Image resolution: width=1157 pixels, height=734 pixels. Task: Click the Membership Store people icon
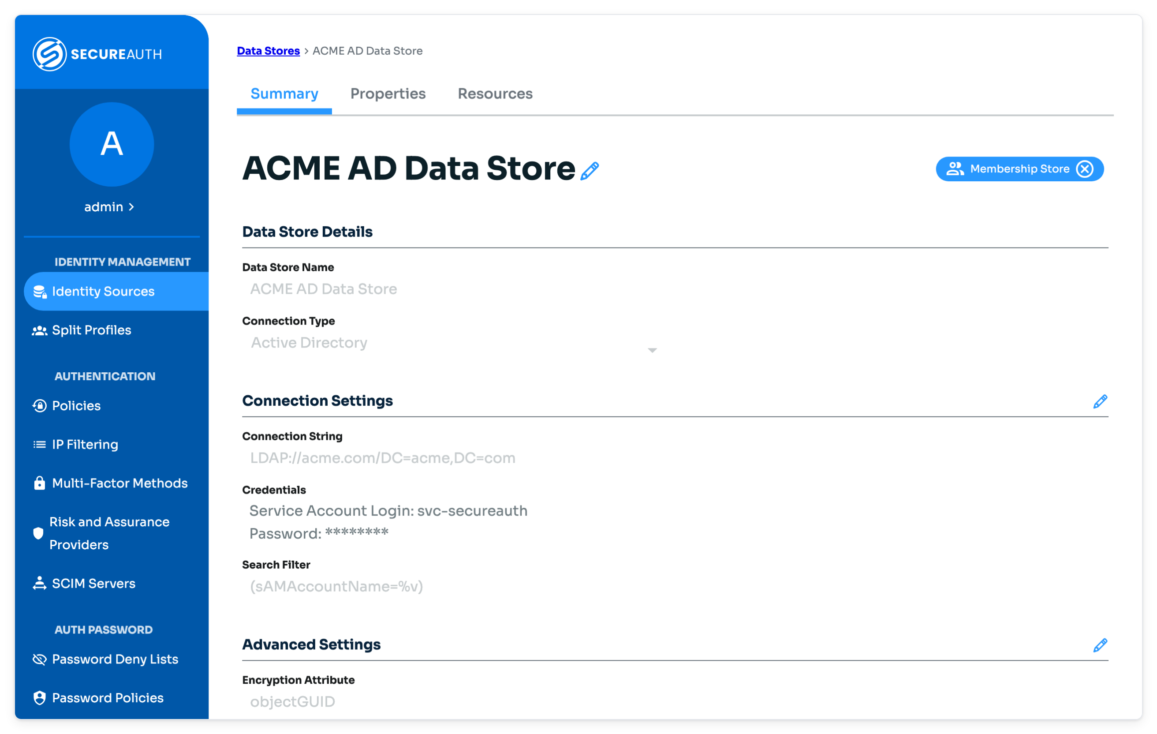(x=955, y=169)
